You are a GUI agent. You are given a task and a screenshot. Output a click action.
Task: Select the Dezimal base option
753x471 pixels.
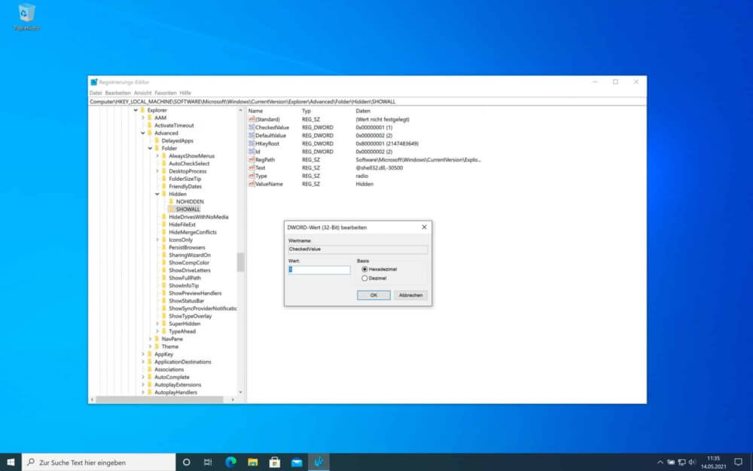[x=364, y=278]
